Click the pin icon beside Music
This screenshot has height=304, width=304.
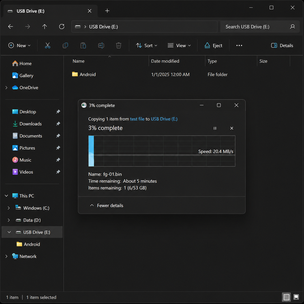[x=58, y=160]
